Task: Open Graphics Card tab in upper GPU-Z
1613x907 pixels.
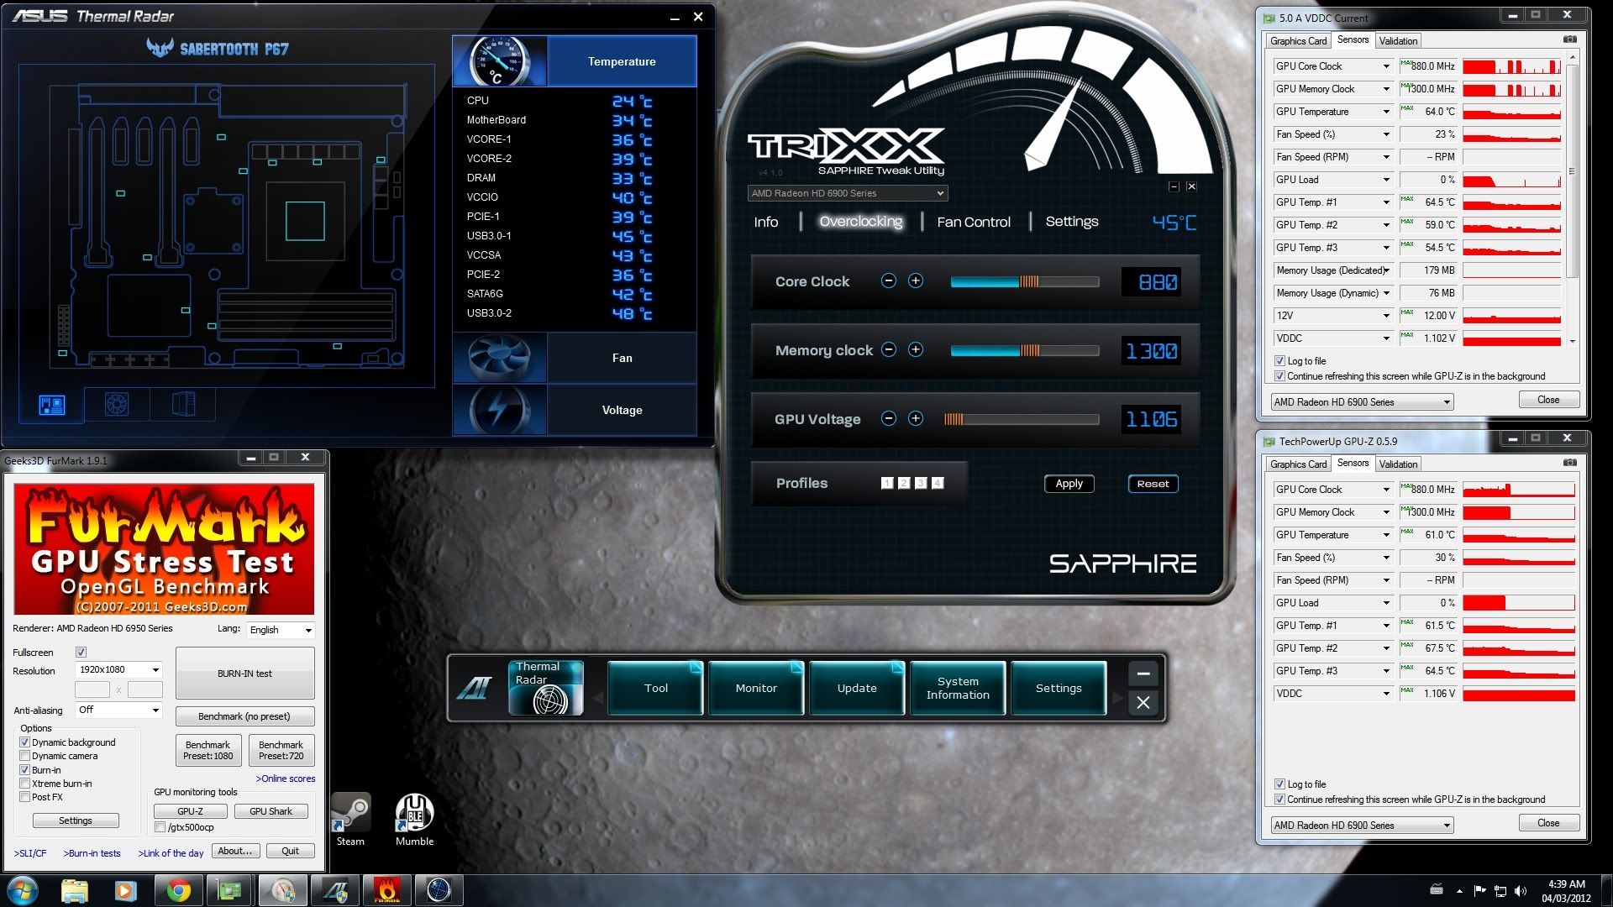Action: [1298, 41]
